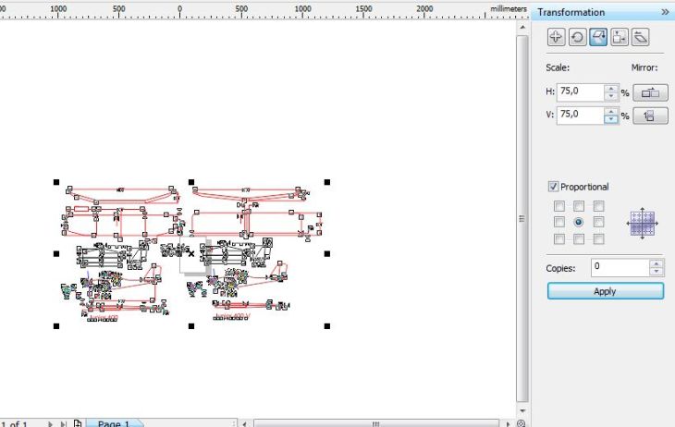The image size is (675, 427).
Task: Go to the next page arrow
Action: [50, 424]
